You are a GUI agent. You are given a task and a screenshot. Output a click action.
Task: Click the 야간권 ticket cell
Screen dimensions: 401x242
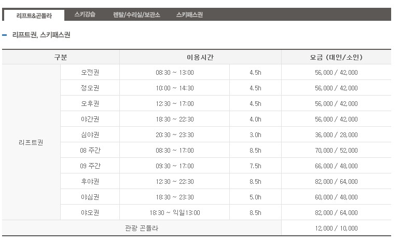90,119
